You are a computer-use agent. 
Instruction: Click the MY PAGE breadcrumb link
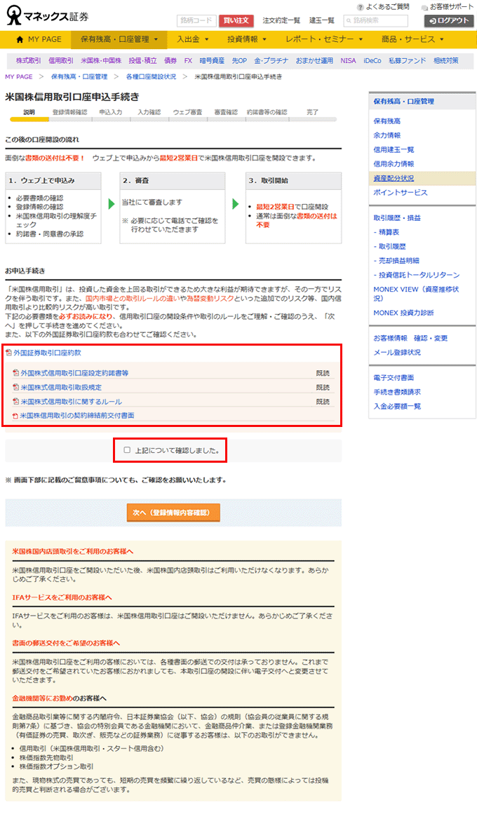tap(19, 77)
